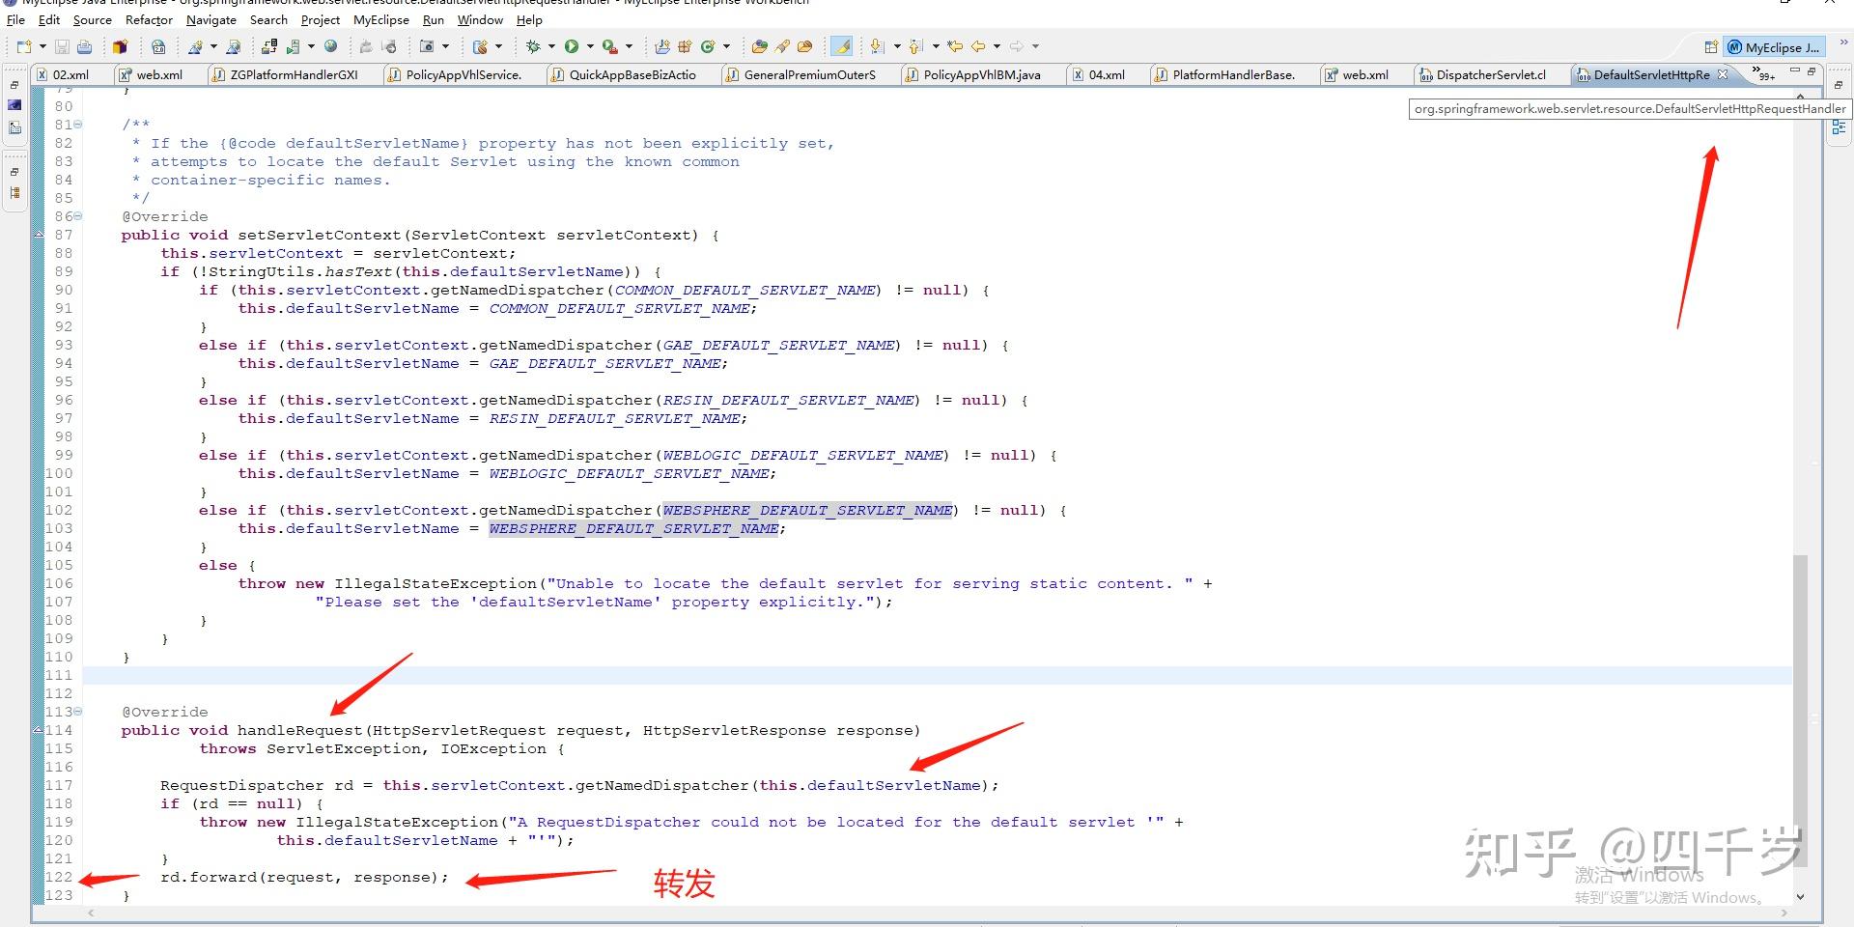Click the Last Edit Location icon

[x=955, y=46]
